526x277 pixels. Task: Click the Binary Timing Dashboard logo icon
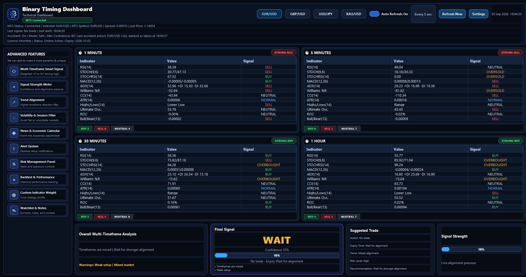coord(13,14)
